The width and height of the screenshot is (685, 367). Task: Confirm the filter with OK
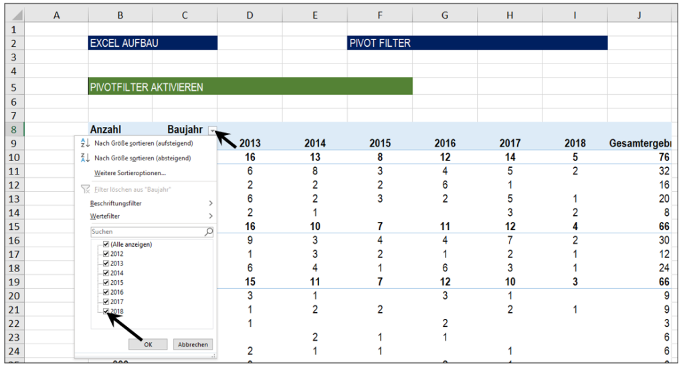(x=148, y=344)
